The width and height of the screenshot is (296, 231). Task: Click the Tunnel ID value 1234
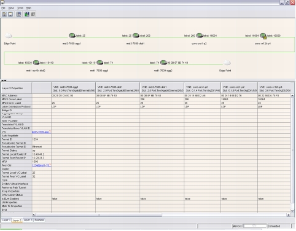tap(35, 139)
